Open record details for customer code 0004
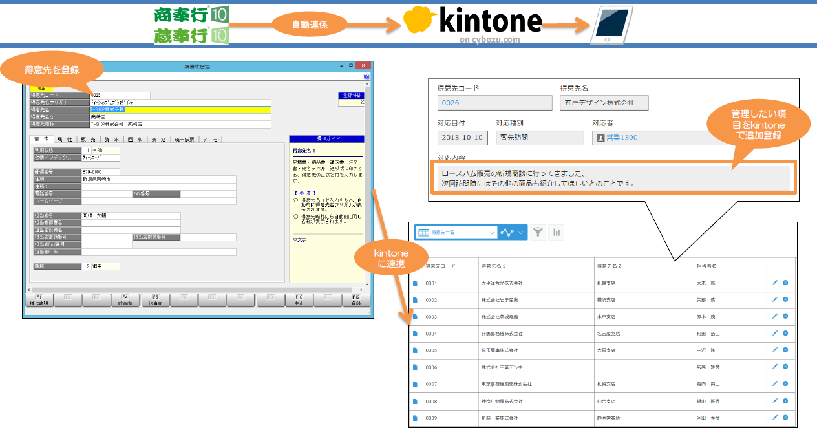The width and height of the screenshot is (817, 430). pos(416,334)
